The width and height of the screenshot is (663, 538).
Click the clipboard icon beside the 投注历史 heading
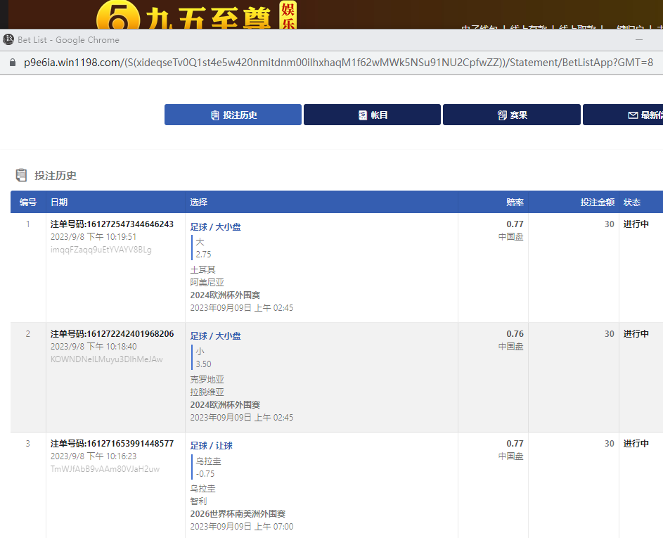click(x=22, y=176)
